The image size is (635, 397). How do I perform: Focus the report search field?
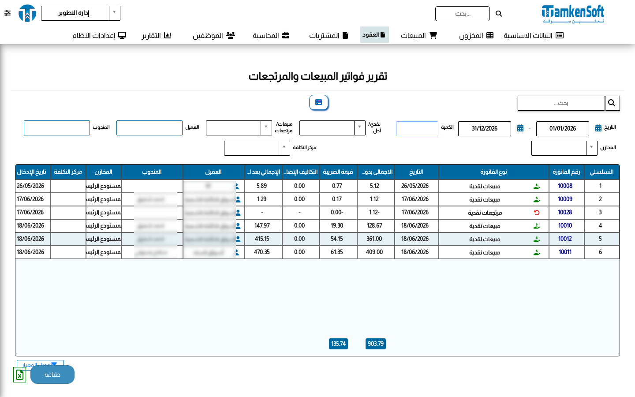coord(561,103)
